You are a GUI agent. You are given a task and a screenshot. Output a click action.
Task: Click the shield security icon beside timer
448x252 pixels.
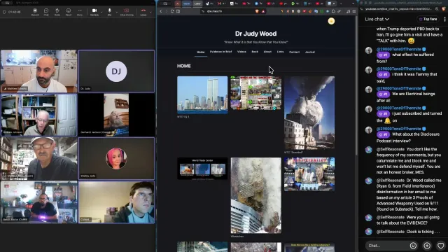(x=4, y=13)
